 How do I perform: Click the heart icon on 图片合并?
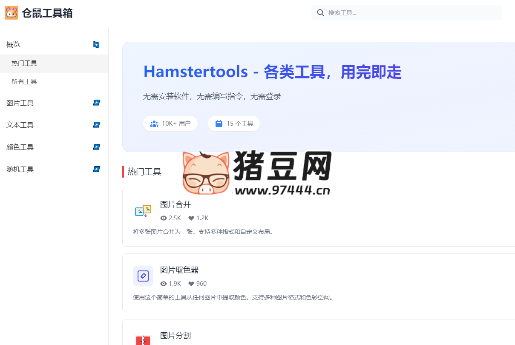tap(191, 218)
